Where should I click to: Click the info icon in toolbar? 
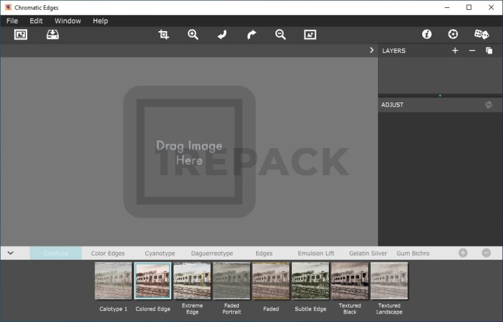point(427,34)
